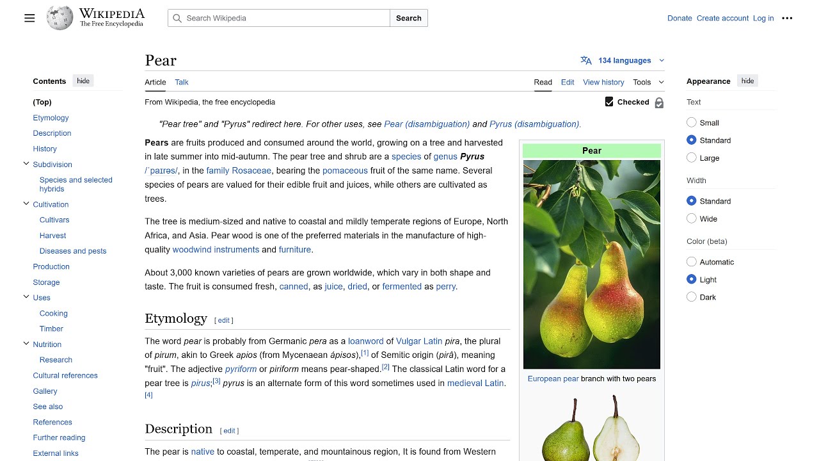This screenshot has height=461, width=819.
Task: Edit the Description section
Action: (229, 431)
